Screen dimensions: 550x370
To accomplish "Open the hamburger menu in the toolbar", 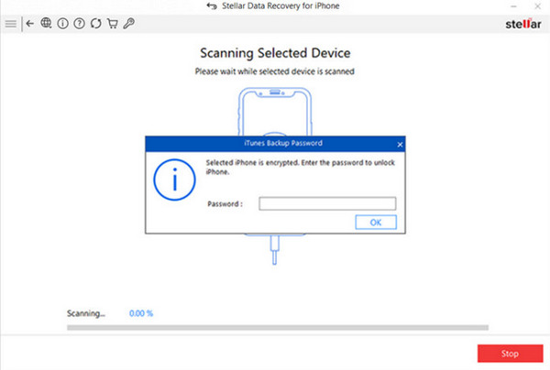I will click(10, 24).
